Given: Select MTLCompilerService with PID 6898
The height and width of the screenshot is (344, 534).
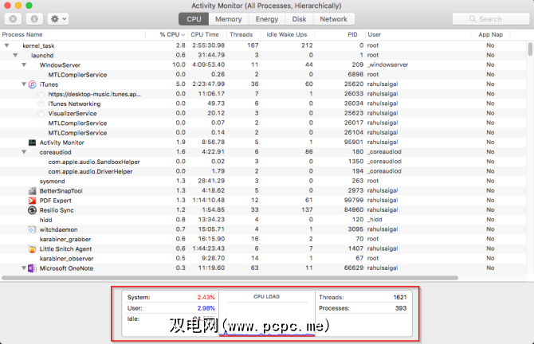Looking at the screenshot, I should point(263,75).
